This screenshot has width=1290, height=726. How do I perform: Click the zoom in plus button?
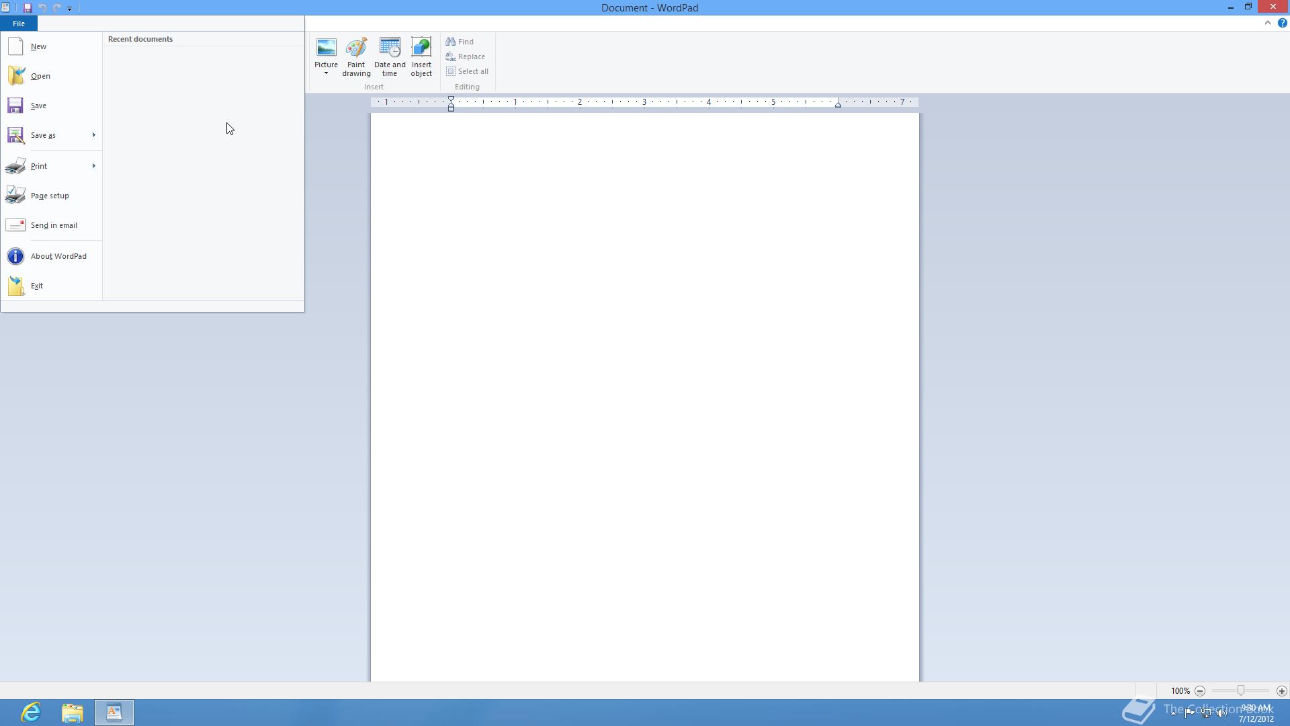[1281, 691]
